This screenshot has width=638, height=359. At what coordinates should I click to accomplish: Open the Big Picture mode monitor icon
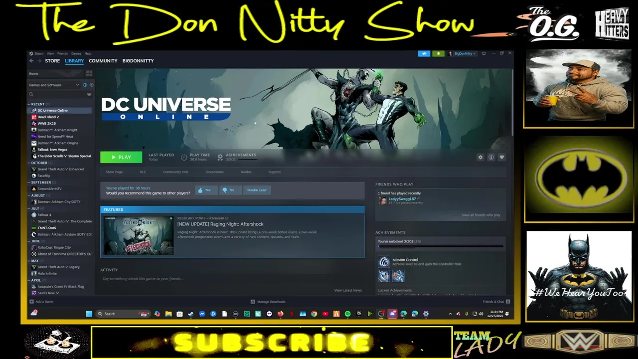(483, 53)
